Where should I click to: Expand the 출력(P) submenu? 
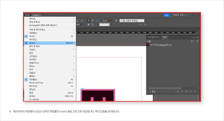(50, 76)
